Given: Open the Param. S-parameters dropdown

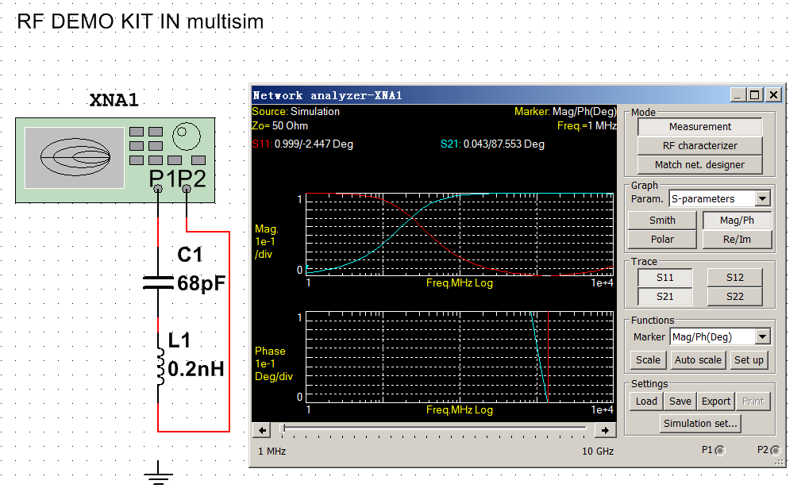Looking at the screenshot, I should (763, 198).
